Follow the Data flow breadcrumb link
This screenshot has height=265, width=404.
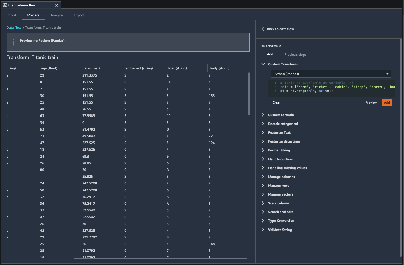pos(14,27)
